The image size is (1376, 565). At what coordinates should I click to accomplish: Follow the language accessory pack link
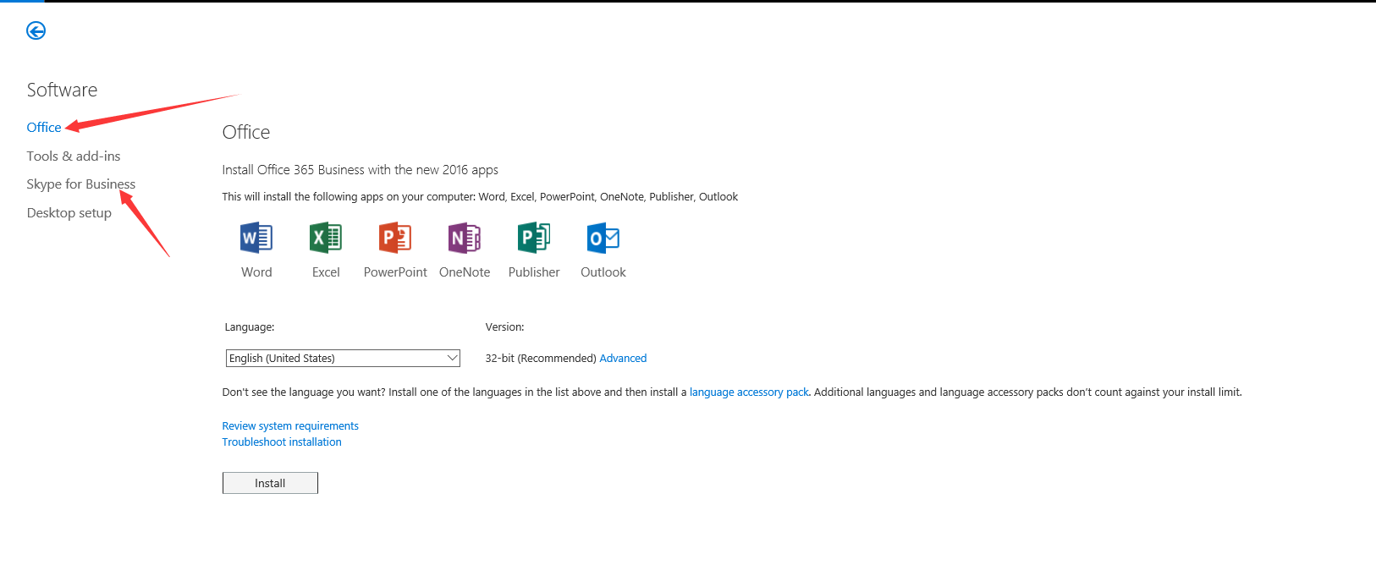click(x=749, y=392)
